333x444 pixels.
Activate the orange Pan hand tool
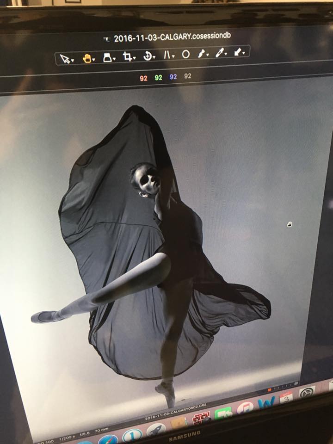pyautogui.click(x=87, y=58)
